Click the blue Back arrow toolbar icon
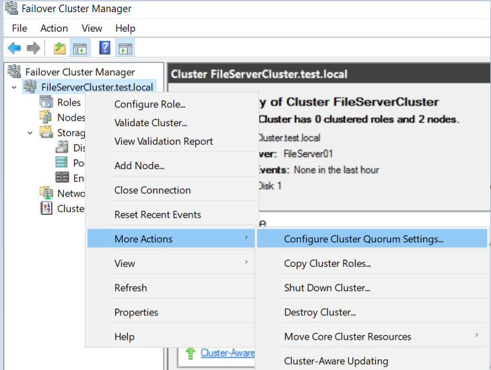 [14, 48]
